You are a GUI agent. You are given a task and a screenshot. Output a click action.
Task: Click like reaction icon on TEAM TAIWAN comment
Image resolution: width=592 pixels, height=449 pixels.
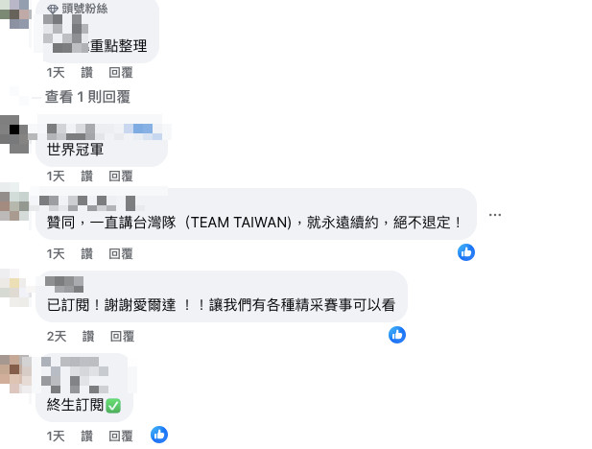[466, 252]
